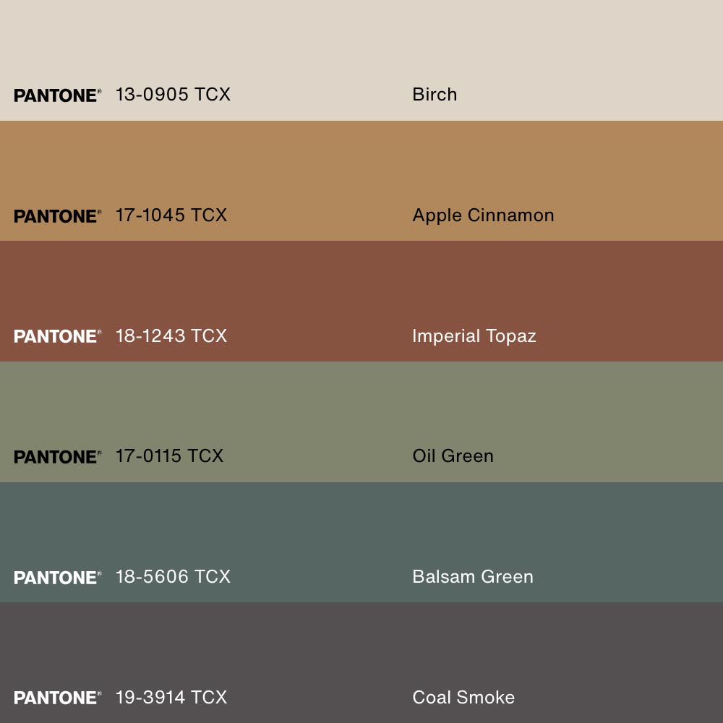This screenshot has width=723, height=723.
Task: Select the Imperial Topaz name label
Action: (x=474, y=336)
